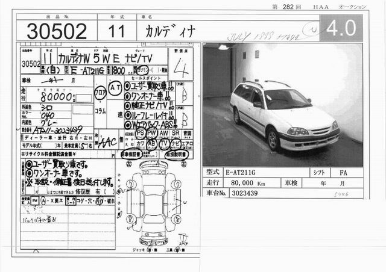Click the handwritten AAC air-conditioner note

click(x=107, y=142)
